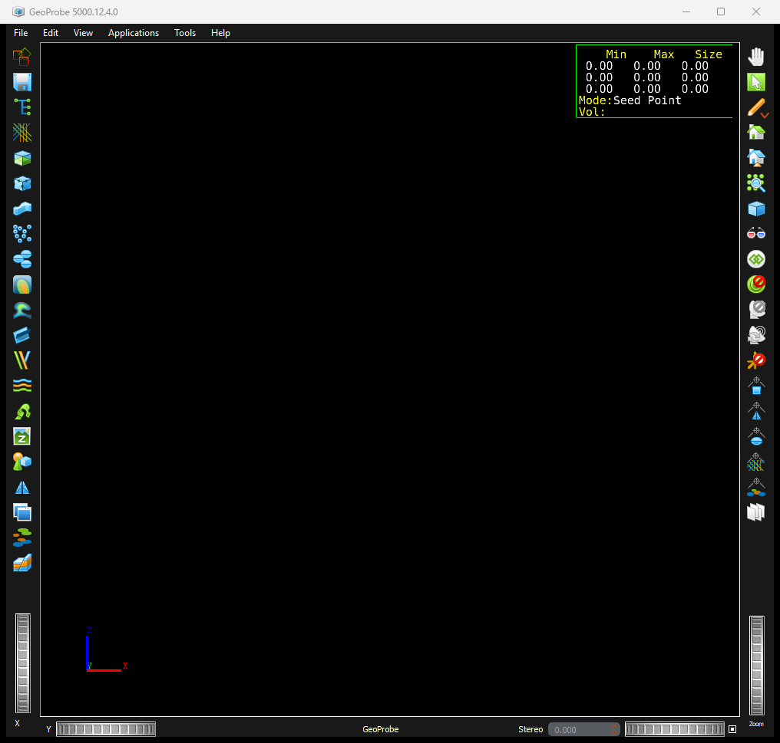Click the thumbwheel beside the Stereo field
780x743 pixels.
[675, 729]
